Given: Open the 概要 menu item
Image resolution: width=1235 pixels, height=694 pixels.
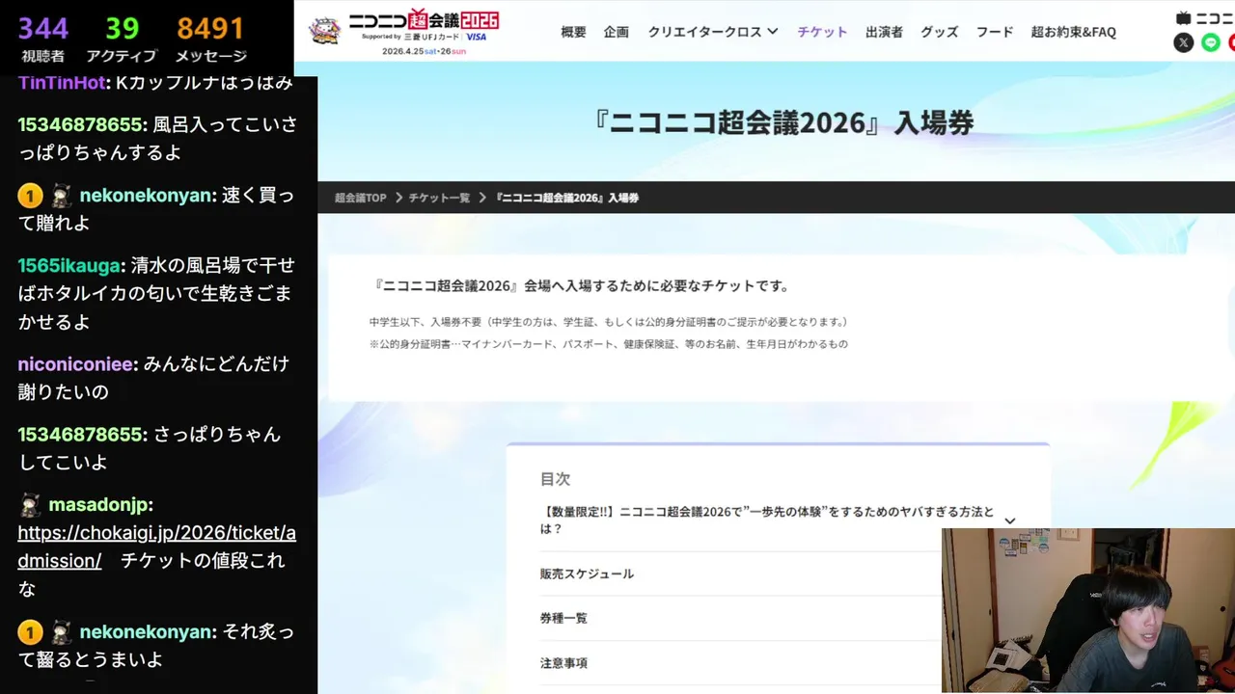Looking at the screenshot, I should pyautogui.click(x=573, y=32).
